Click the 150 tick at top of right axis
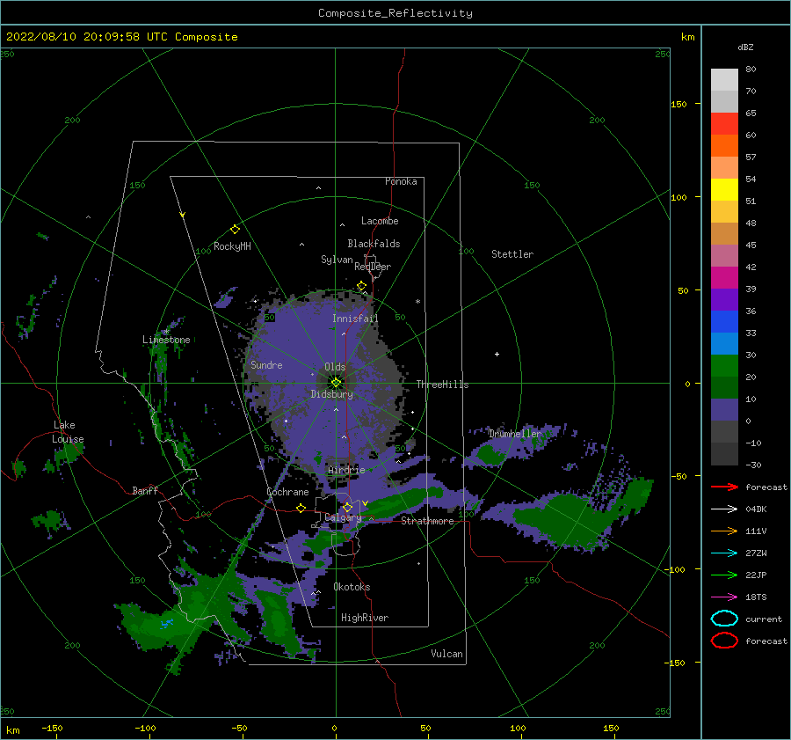791x740 pixels. [x=679, y=104]
